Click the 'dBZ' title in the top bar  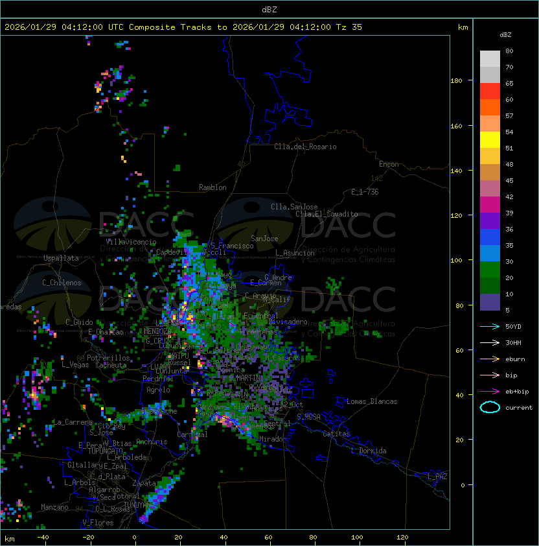(x=269, y=9)
